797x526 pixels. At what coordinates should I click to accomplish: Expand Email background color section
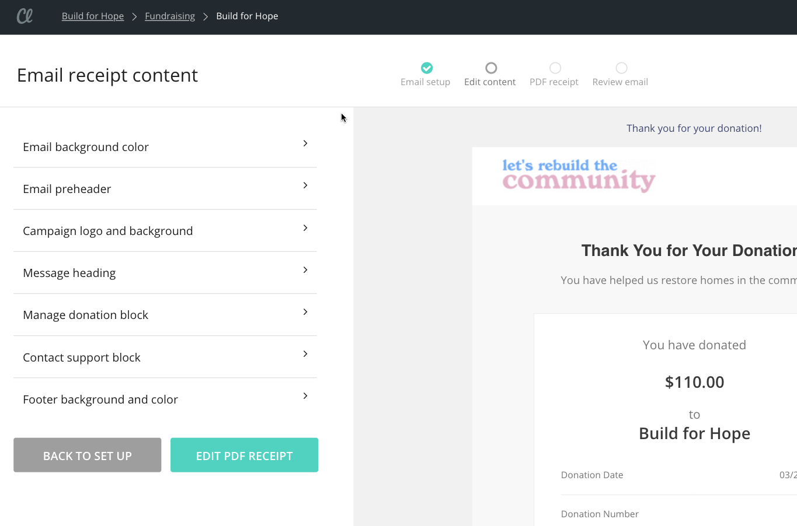(x=165, y=147)
